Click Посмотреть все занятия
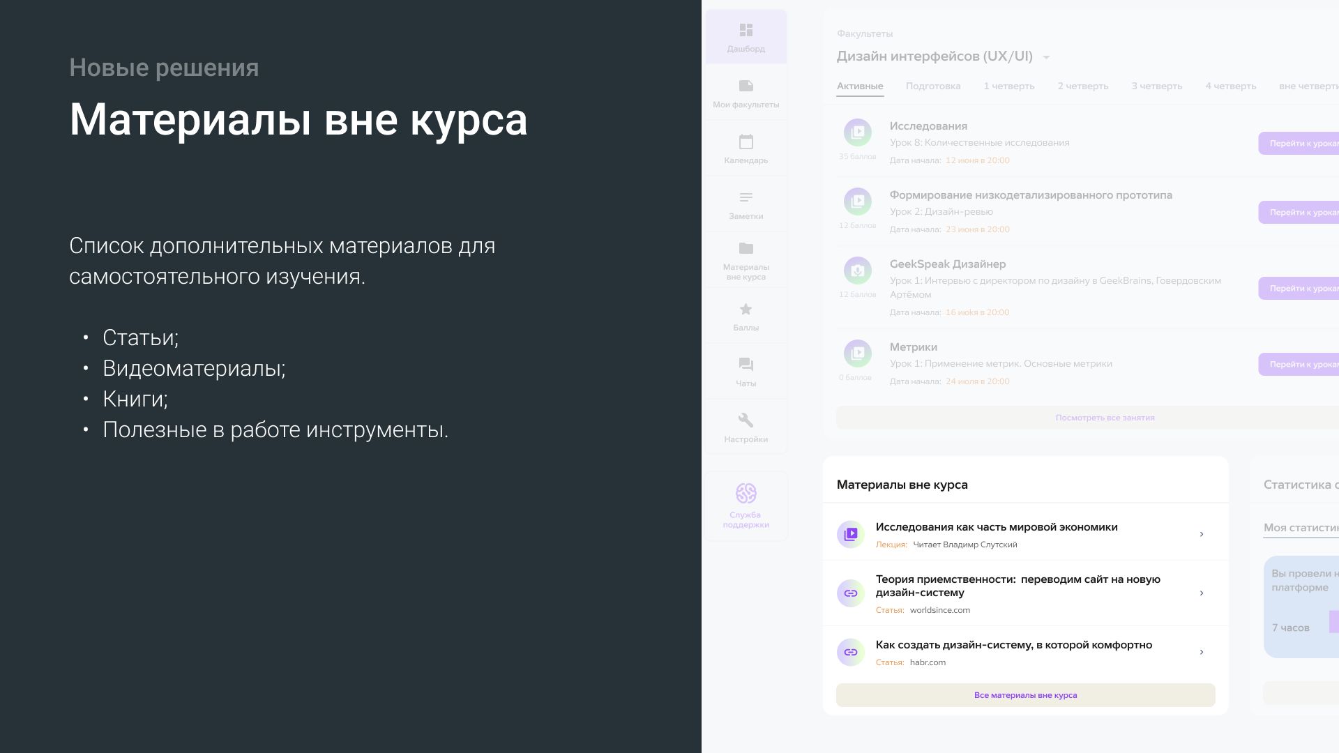 click(1105, 417)
